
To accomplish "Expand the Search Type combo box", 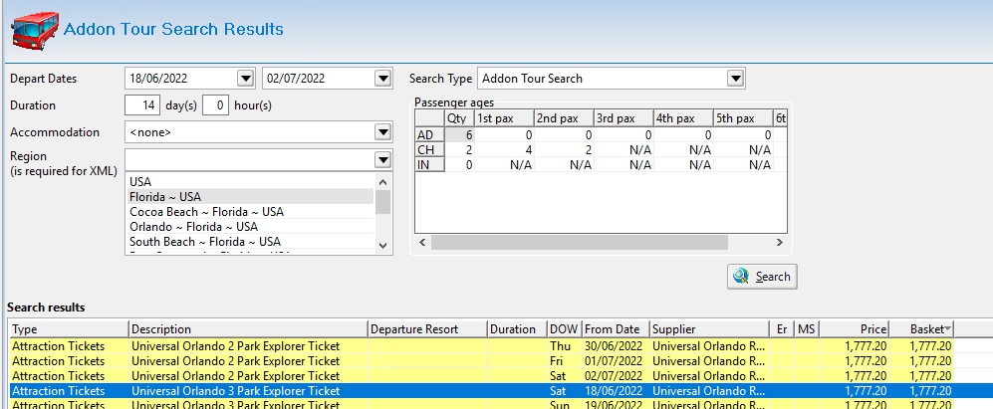I will click(x=735, y=79).
